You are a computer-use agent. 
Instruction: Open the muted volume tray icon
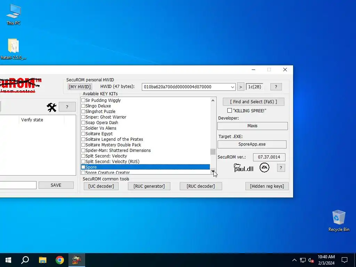point(311,260)
